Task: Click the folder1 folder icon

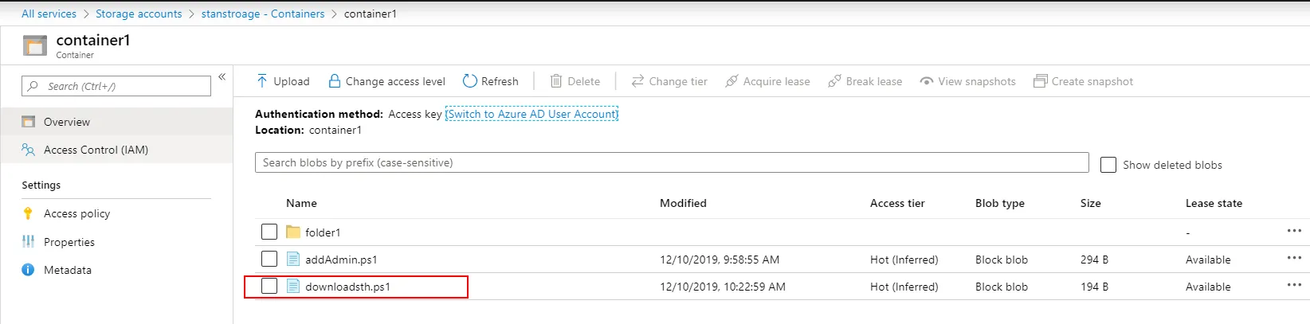Action: (292, 232)
